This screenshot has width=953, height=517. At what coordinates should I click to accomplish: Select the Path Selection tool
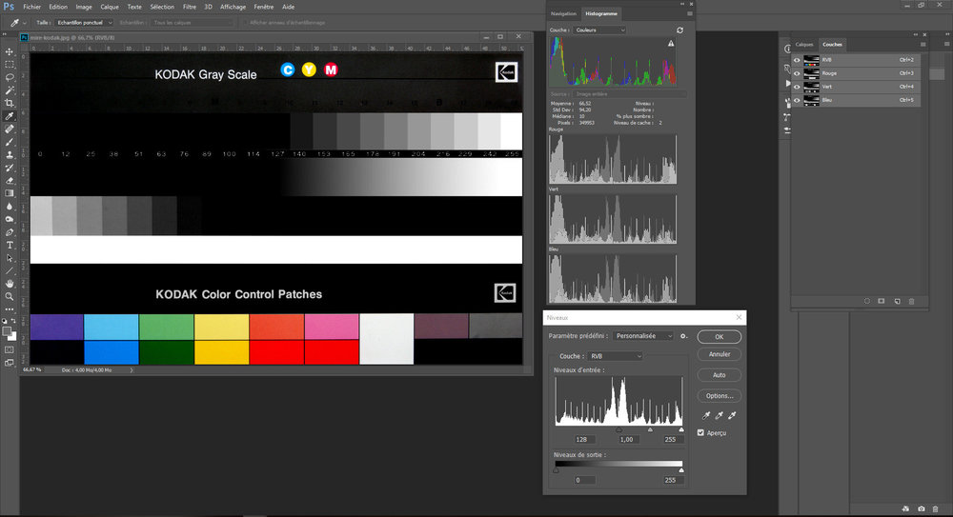click(10, 258)
